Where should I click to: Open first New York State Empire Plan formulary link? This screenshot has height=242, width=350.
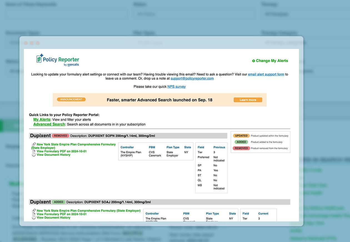(x=76, y=144)
